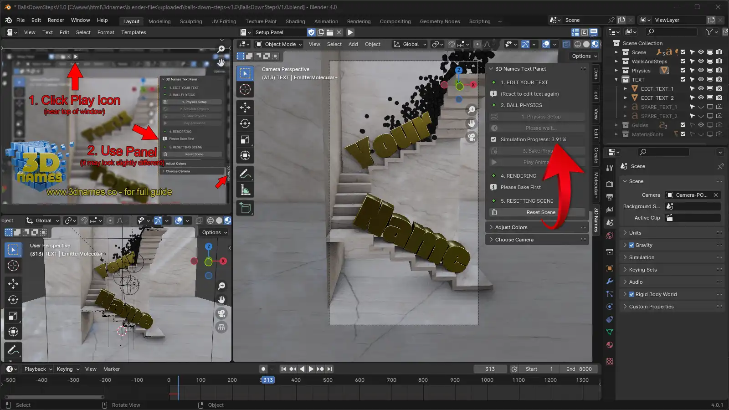Open the Render menu

tap(56, 20)
